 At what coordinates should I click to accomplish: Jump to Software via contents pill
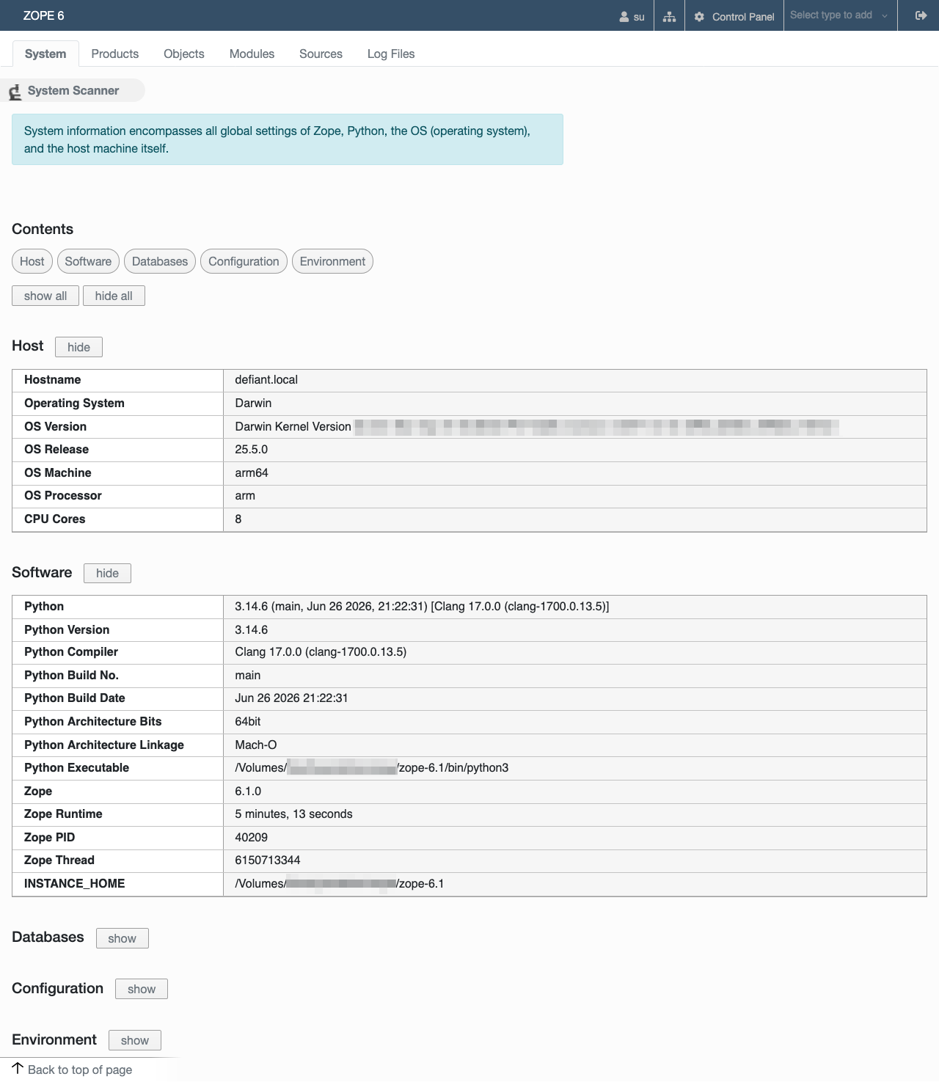[88, 261]
